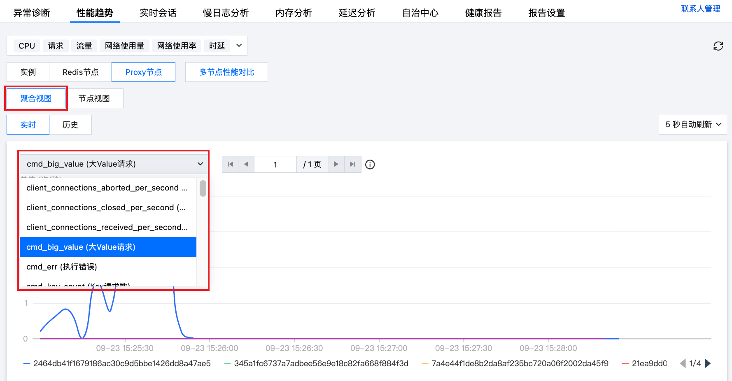Open 联系人管理 link
Viewport: 732px width, 381px height.
pos(700,9)
